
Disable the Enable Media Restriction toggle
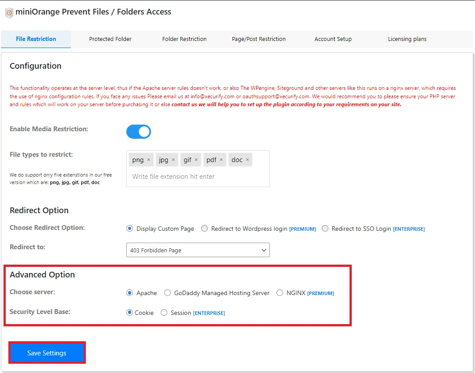138,131
